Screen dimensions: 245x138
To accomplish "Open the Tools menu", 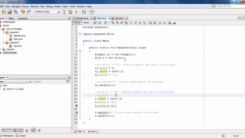I will pos(72,7).
